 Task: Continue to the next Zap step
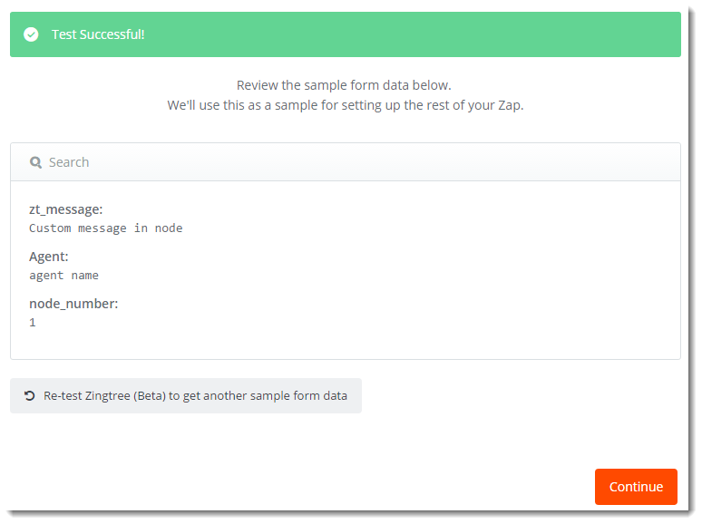(636, 487)
